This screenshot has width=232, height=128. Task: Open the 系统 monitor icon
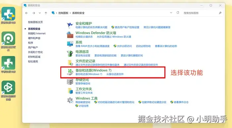70,44
